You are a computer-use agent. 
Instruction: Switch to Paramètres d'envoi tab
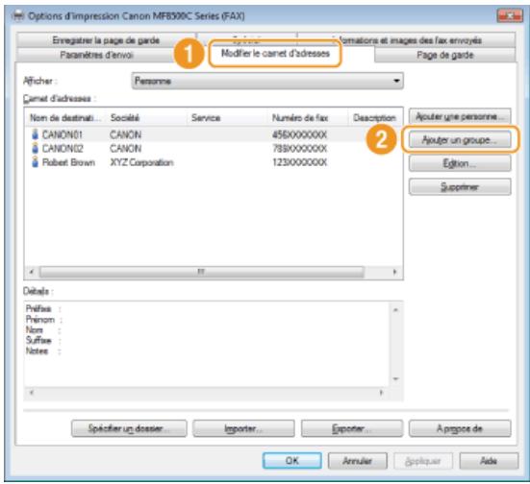click(x=96, y=55)
